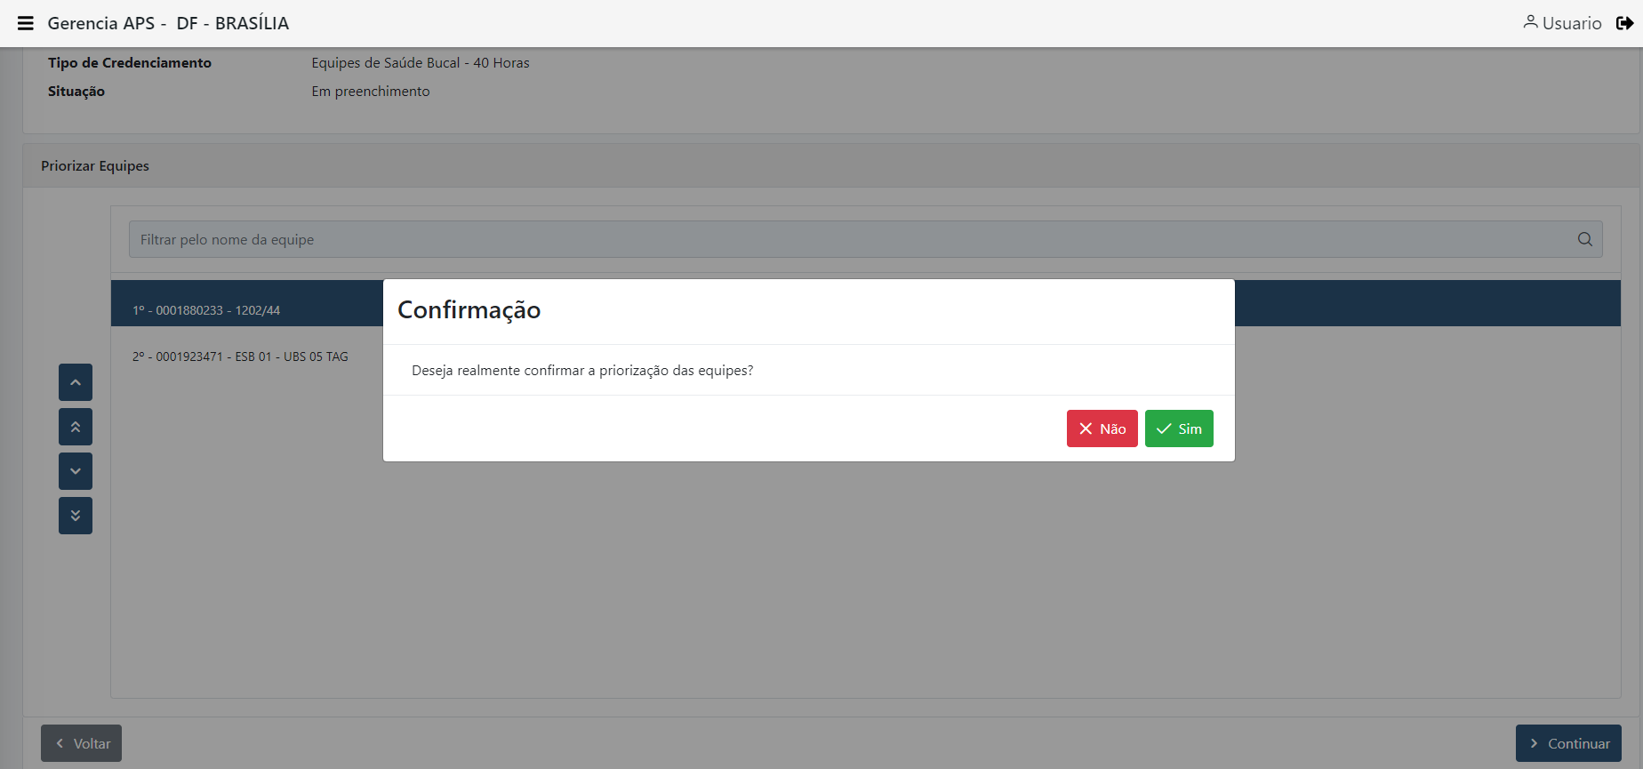Move selected team to the top

pos(76,427)
